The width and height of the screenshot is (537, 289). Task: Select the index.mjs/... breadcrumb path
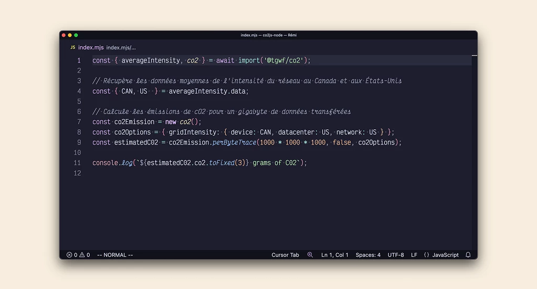coord(121,48)
